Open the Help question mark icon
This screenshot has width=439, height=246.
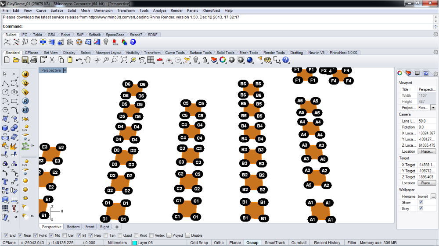pos(285,60)
